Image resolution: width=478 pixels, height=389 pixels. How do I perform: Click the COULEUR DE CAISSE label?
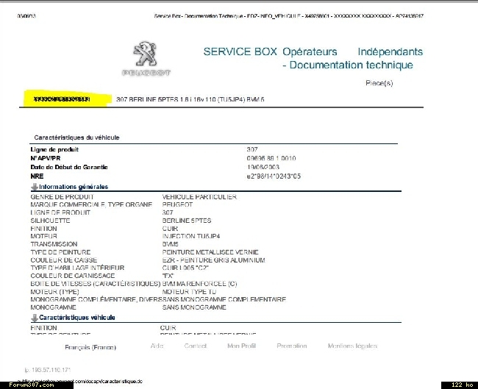pyautogui.click(x=64, y=260)
